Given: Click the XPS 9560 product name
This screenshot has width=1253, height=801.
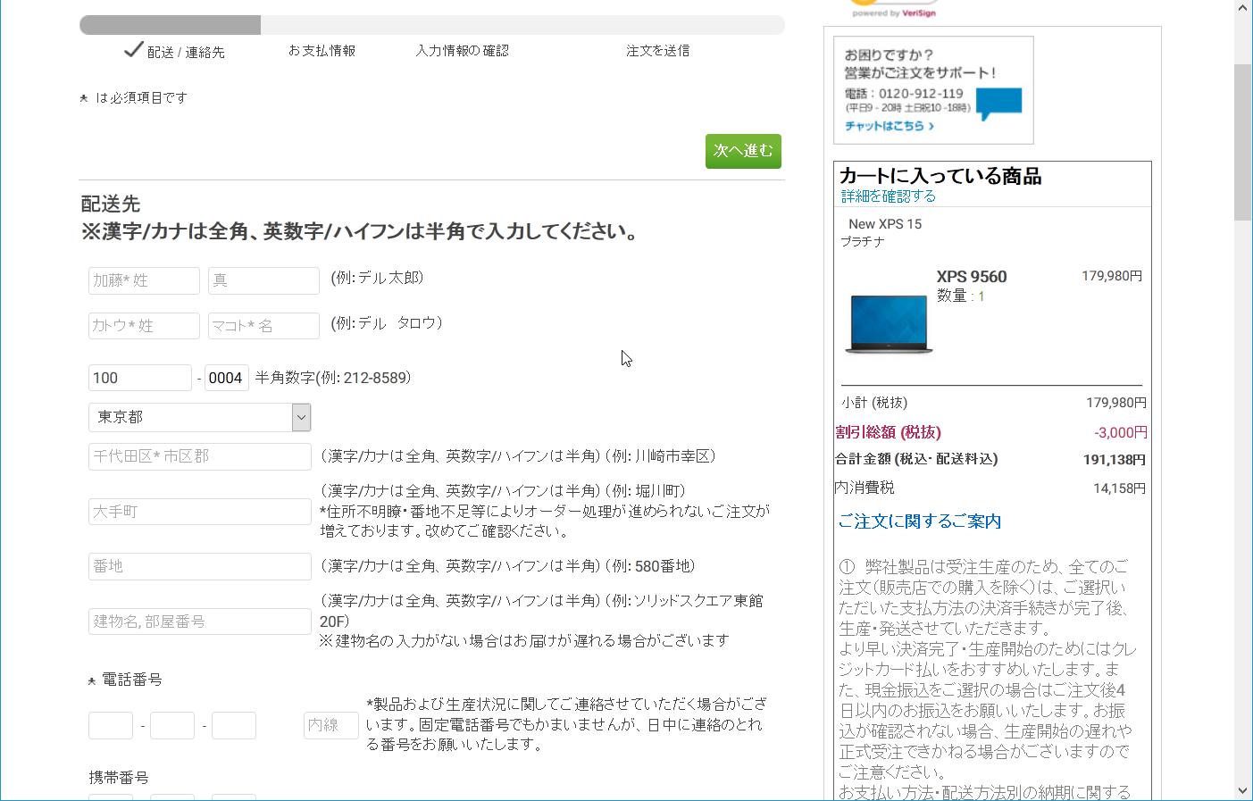Looking at the screenshot, I should tap(972, 277).
